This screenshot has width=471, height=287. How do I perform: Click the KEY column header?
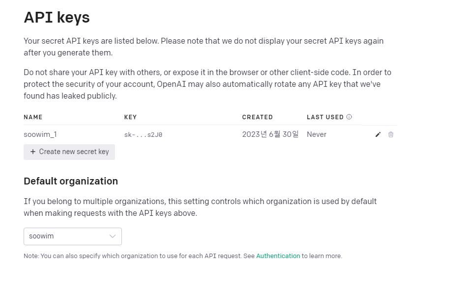130,117
